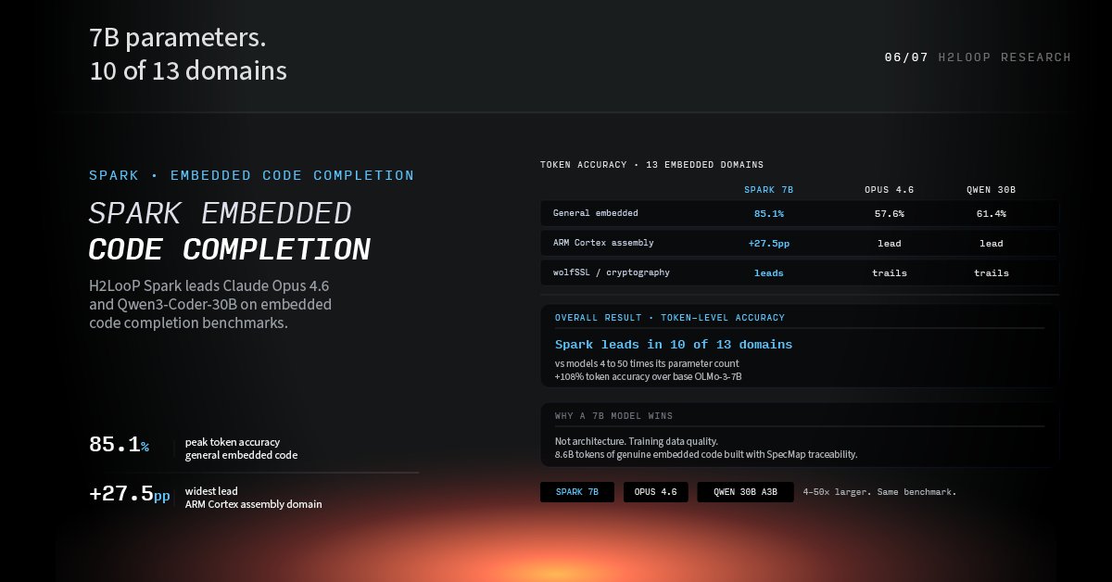Click 'trails' in the QWEN 30B column
Screen dimensions: 1112x582
coord(992,273)
